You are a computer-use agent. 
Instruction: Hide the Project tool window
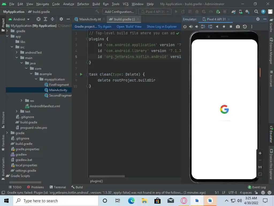click(x=68, y=19)
